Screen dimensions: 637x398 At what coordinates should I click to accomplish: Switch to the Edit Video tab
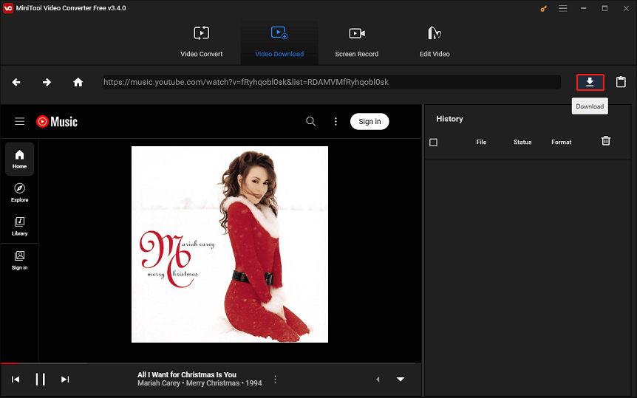point(435,42)
